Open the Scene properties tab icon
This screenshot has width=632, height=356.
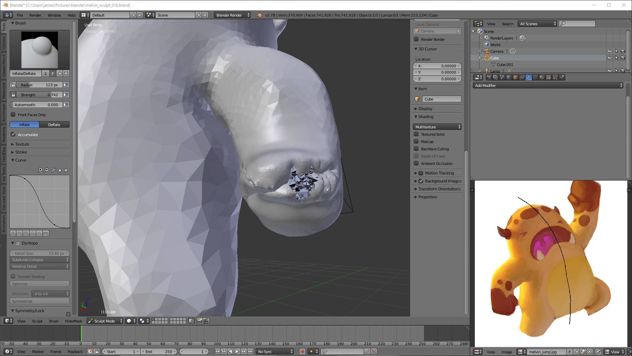[502, 77]
